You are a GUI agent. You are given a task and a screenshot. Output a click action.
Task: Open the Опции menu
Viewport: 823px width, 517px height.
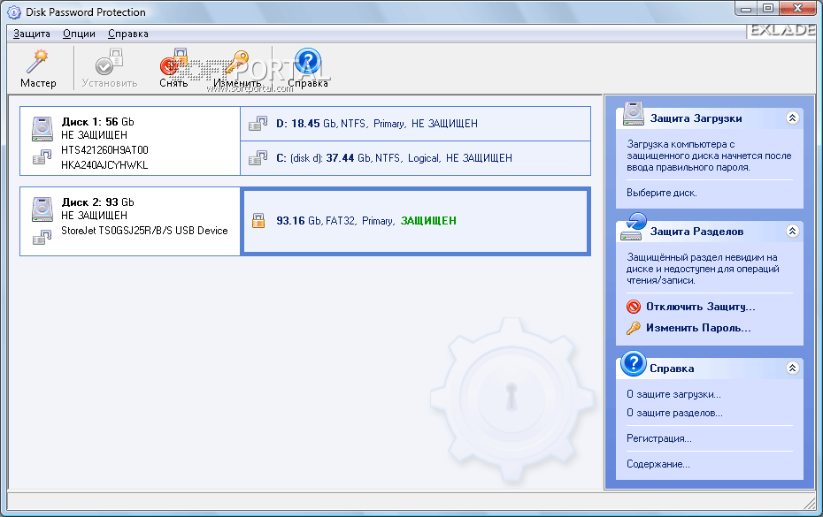click(x=80, y=34)
